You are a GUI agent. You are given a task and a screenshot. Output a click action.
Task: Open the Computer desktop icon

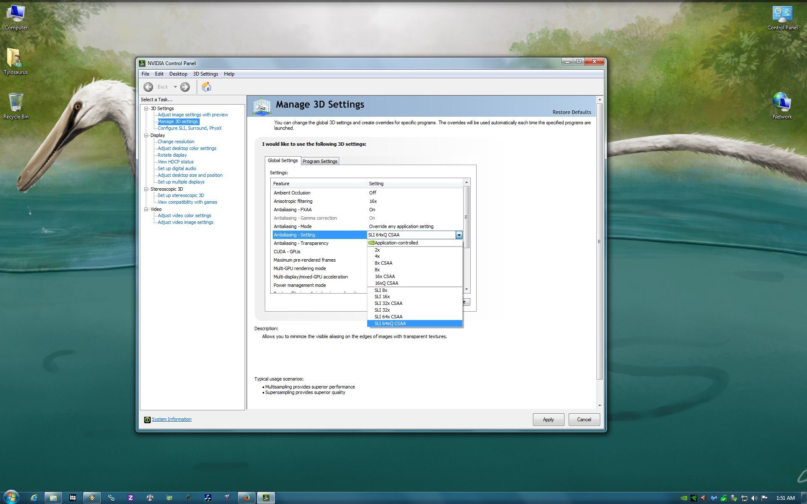pos(16,18)
